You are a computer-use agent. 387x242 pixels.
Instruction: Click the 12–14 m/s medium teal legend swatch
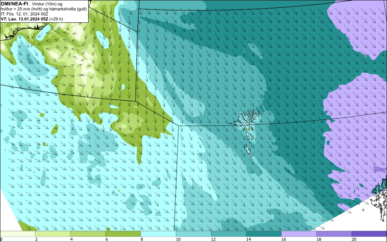(x=229, y=233)
